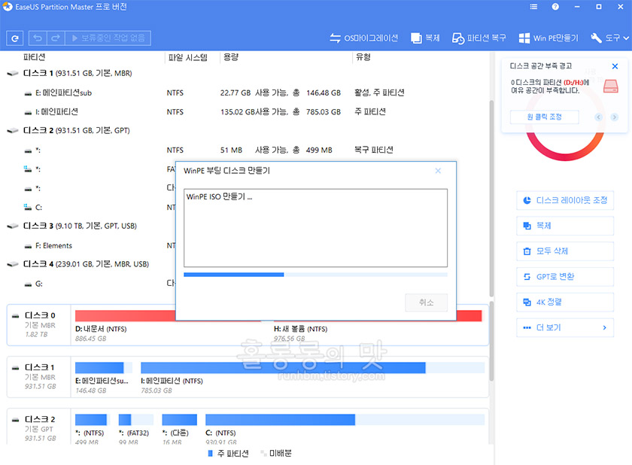Viewport: 632px width, 465px height.
Task: Close the 디스크 공간 부족 경고 notification
Action: [x=615, y=66]
